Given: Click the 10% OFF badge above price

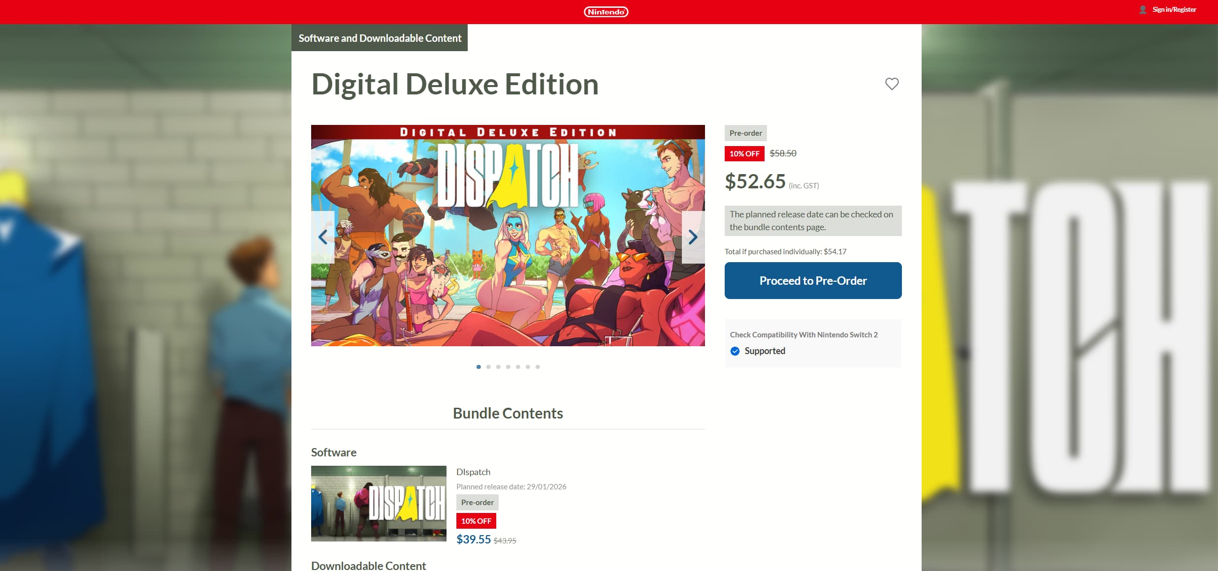Looking at the screenshot, I should (744, 153).
